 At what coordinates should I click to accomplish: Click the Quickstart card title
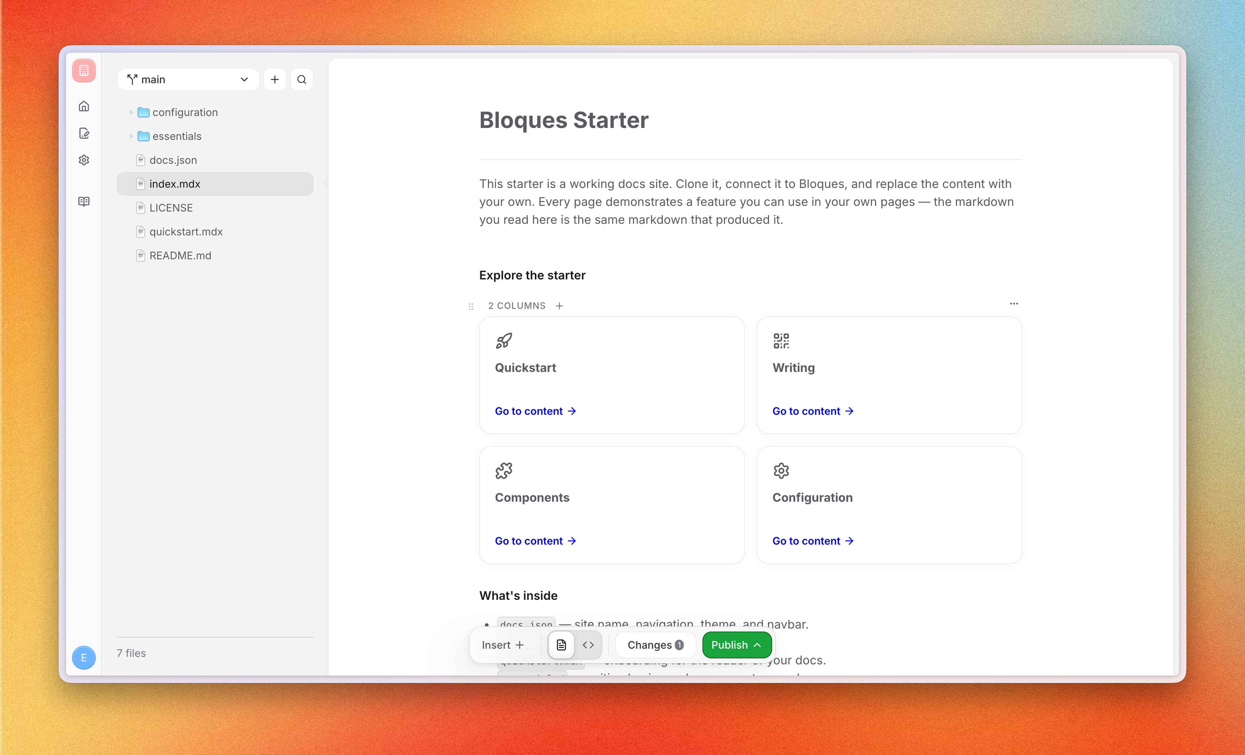[x=526, y=368]
